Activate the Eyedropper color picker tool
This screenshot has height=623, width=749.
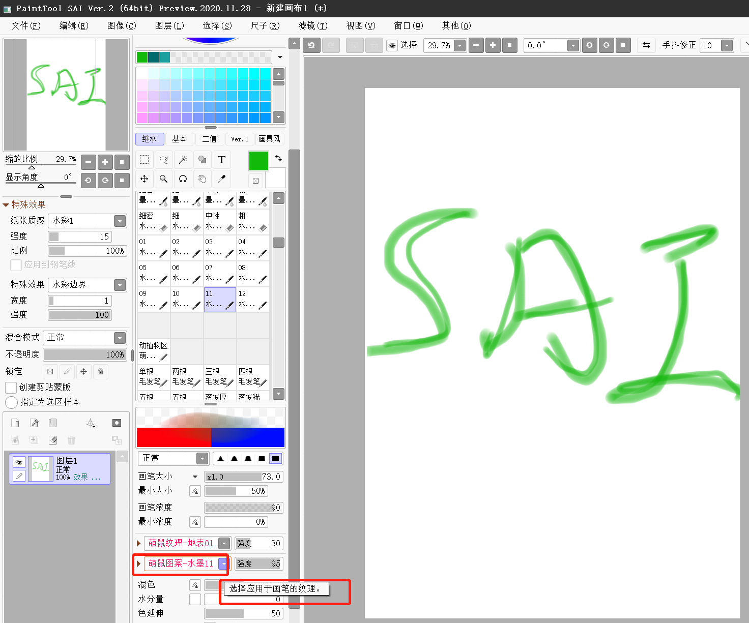tap(221, 179)
